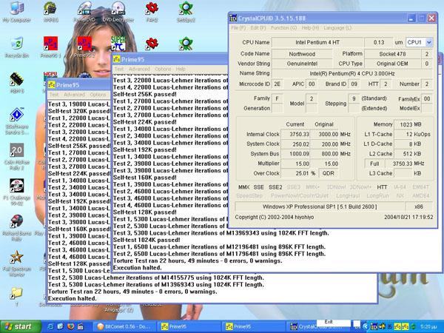
Task: Click the back Prime95 window title icon
Action: pos(51,84)
